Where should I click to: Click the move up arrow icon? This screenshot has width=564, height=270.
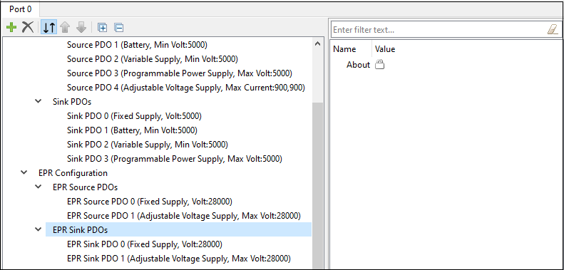click(65, 27)
